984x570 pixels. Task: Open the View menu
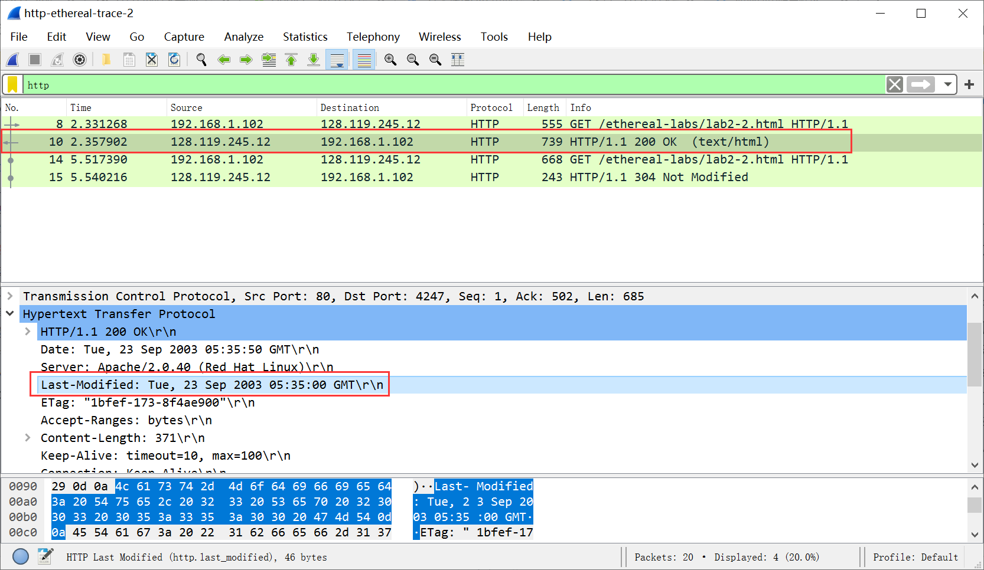tap(98, 37)
